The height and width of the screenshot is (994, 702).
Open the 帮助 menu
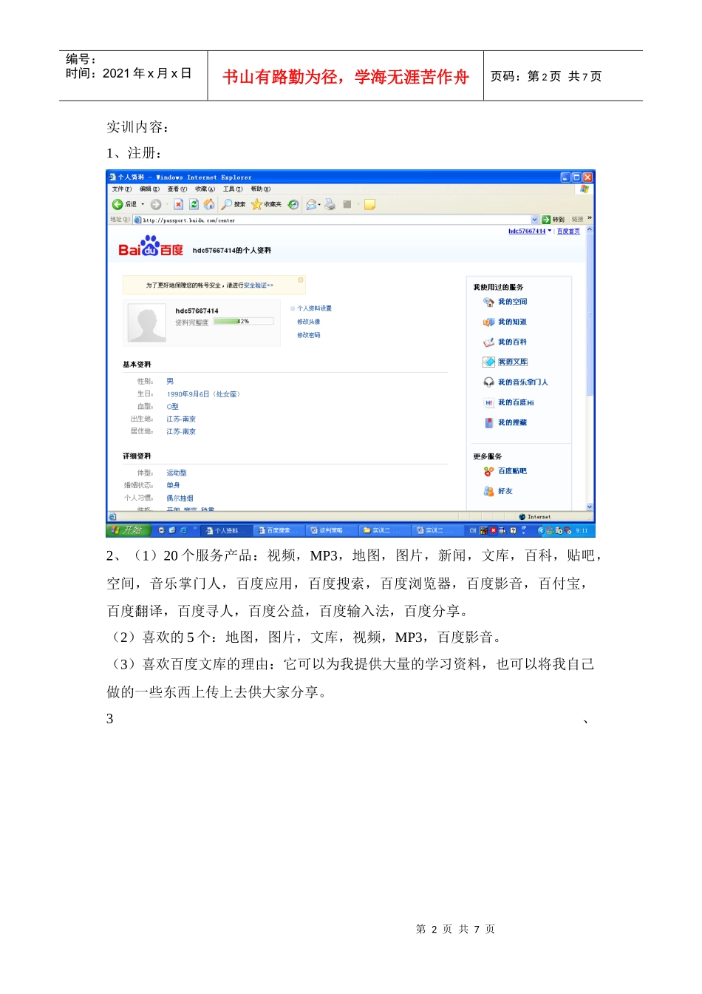point(260,189)
